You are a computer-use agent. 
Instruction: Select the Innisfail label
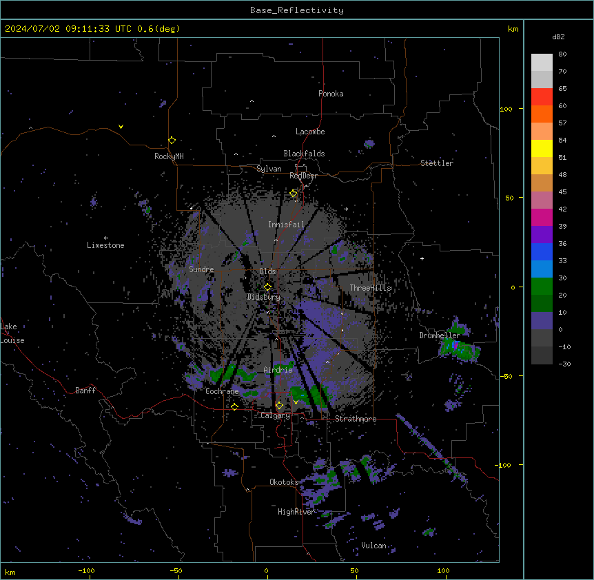tap(287, 225)
